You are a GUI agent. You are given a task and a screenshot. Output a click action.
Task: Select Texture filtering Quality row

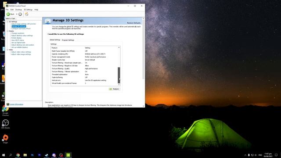(84, 68)
